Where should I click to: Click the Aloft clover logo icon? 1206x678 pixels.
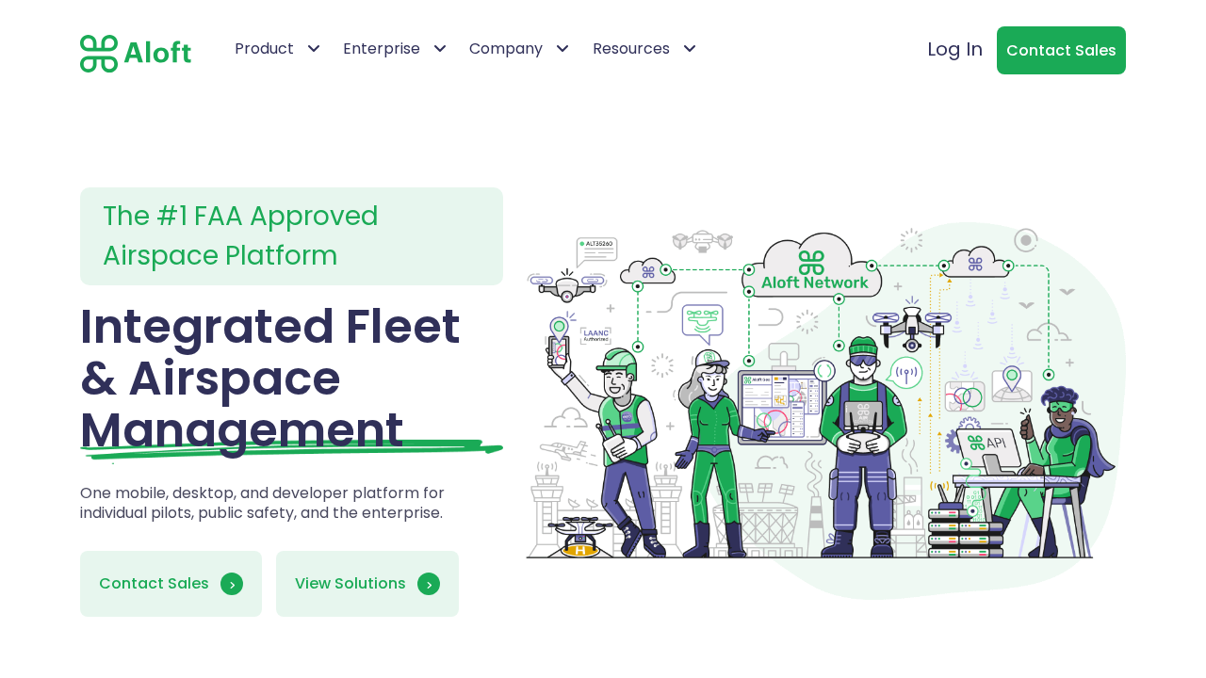[97, 54]
